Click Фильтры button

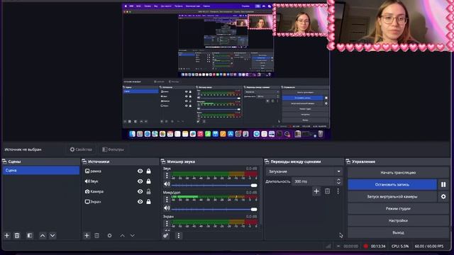[113, 149]
